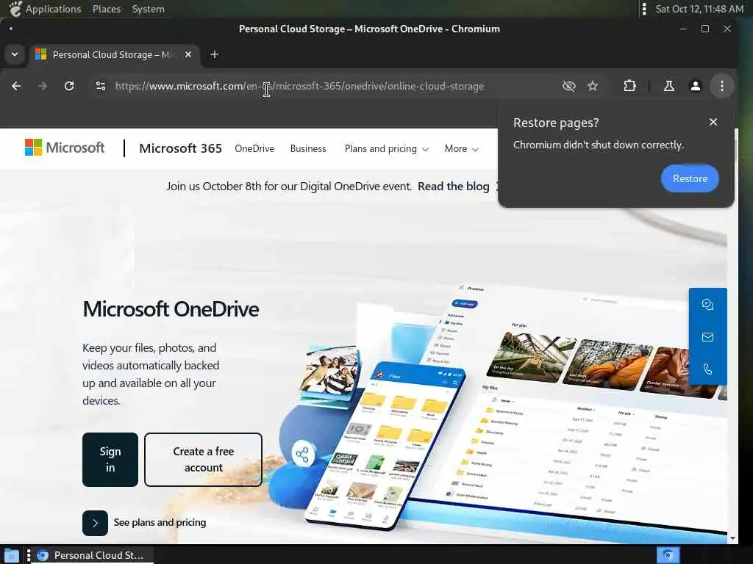Open the profile avatar icon

695,87
